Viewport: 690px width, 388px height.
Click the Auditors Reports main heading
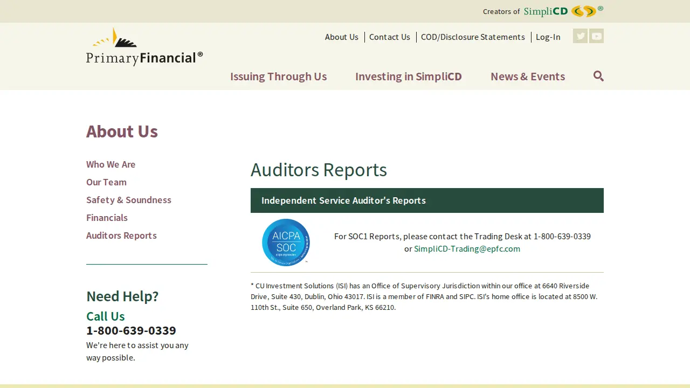[319, 170]
